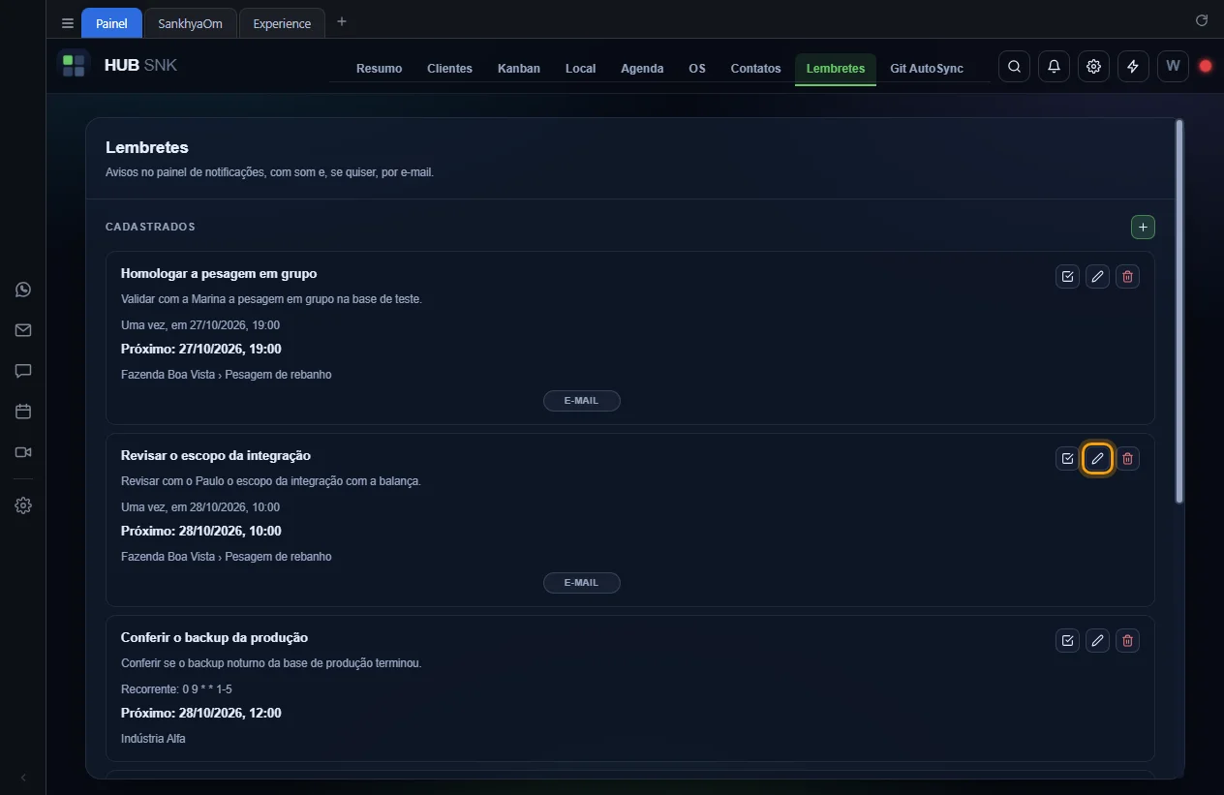
Task: Open the Clientes tab
Action: 449,69
